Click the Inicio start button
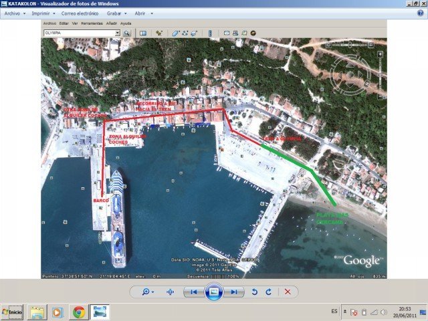This screenshot has height=321, width=428. pyautogui.click(x=12, y=312)
